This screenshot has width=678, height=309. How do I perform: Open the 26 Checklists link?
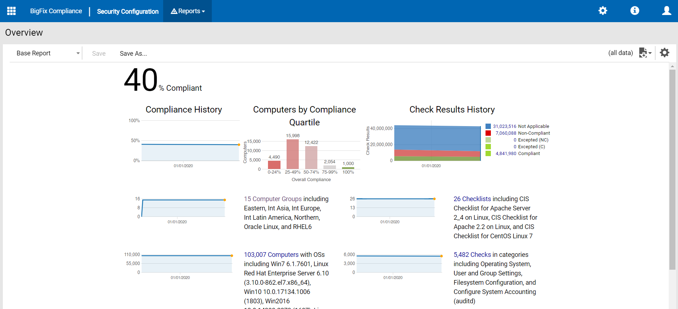(x=472, y=199)
